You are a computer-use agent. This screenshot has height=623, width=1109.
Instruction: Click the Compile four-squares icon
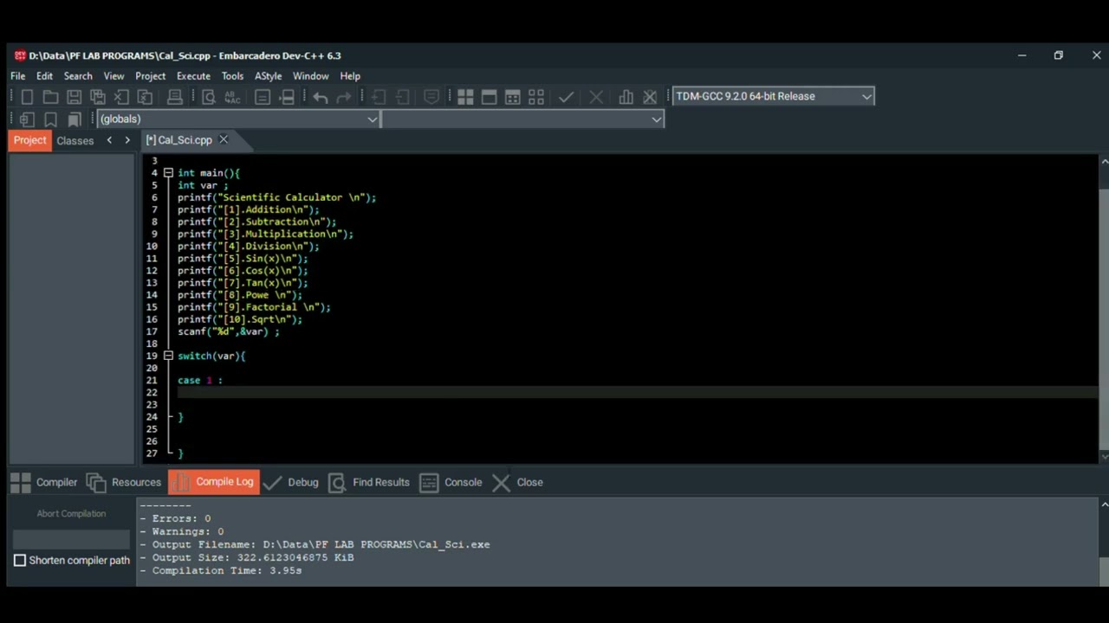coord(465,97)
